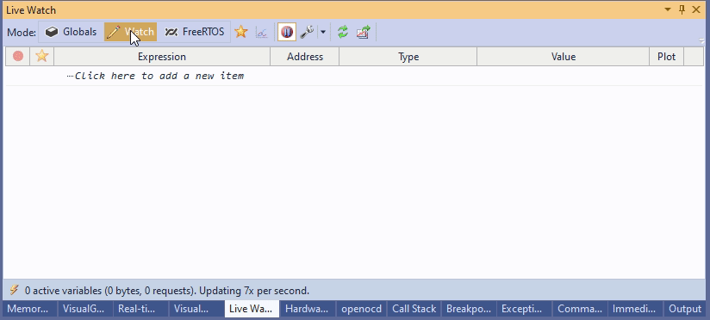
Task: Open the window position dropdown arrow
Action: tap(668, 10)
